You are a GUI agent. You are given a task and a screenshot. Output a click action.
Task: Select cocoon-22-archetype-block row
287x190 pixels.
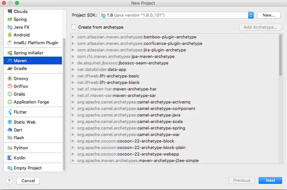click(x=175, y=141)
